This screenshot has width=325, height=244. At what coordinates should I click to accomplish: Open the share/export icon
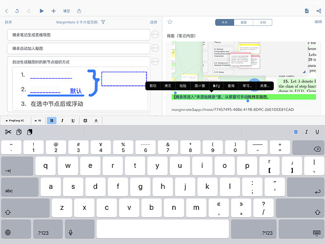[x=79, y=11]
